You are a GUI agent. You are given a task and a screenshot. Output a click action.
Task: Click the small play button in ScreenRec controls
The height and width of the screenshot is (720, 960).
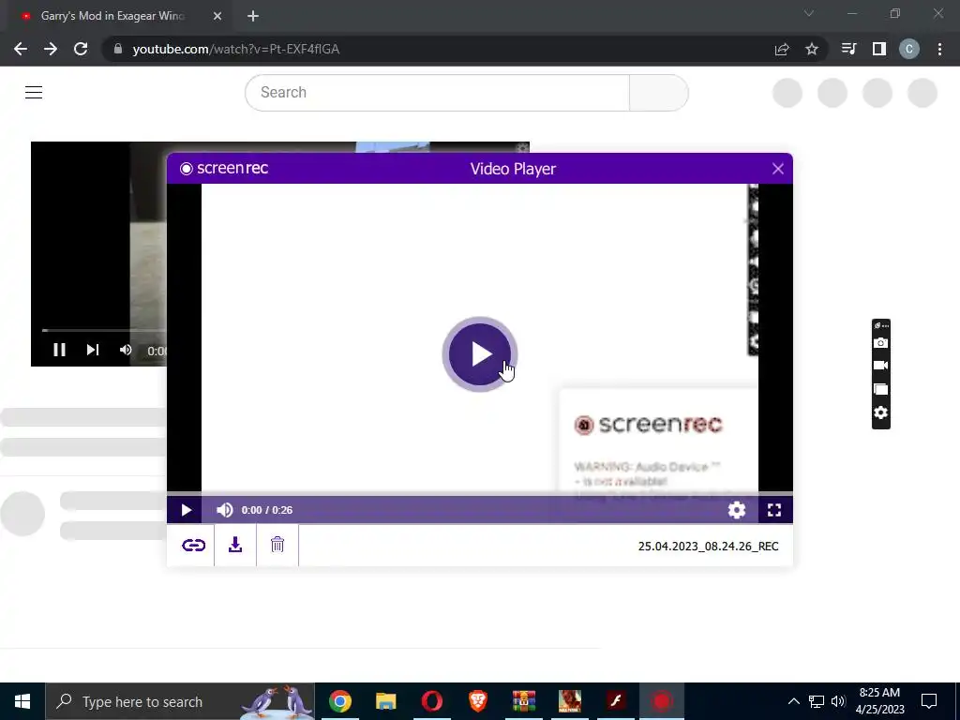pos(187,510)
